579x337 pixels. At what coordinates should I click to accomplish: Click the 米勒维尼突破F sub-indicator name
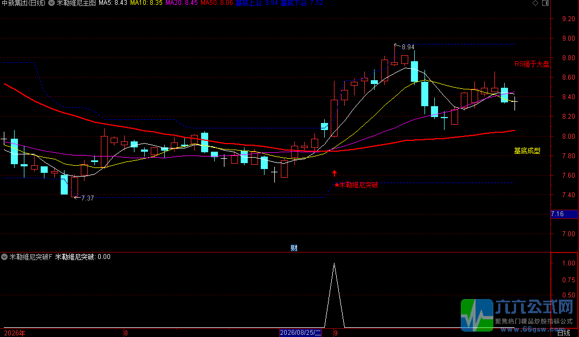31,257
